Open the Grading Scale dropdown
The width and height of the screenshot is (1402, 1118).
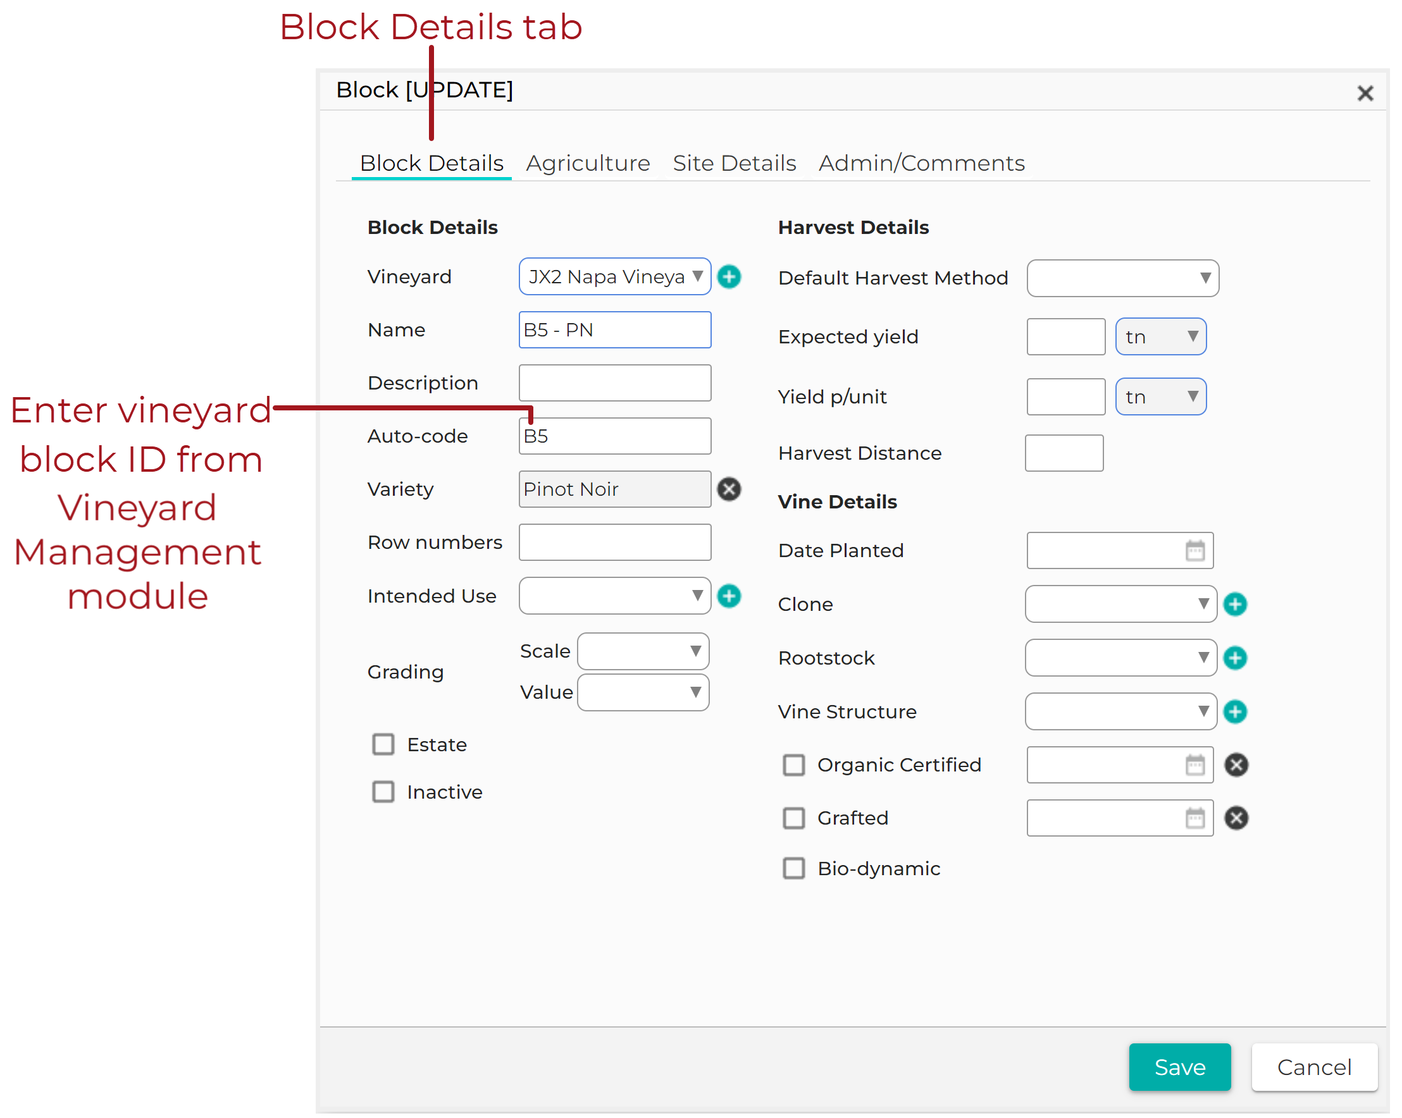(642, 651)
